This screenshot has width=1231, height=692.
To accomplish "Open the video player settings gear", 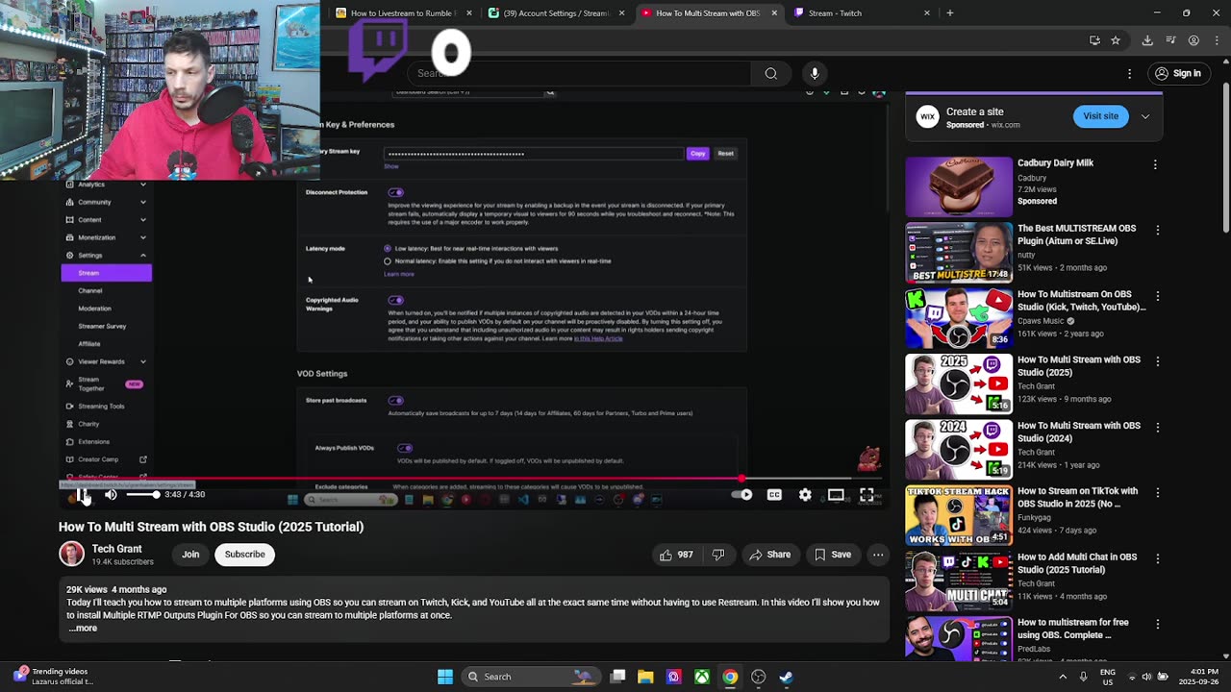I will [x=805, y=495].
